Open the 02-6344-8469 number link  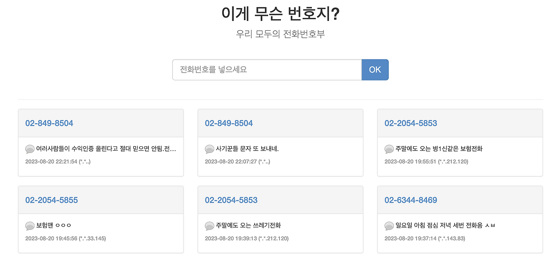[x=411, y=200]
